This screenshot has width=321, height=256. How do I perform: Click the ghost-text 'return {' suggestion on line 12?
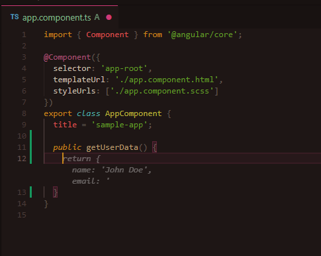(x=81, y=159)
